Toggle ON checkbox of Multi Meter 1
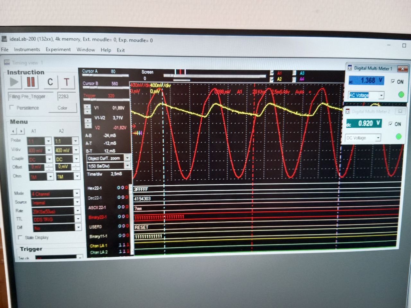Image resolution: width=411 pixels, height=308 pixels. [393, 81]
